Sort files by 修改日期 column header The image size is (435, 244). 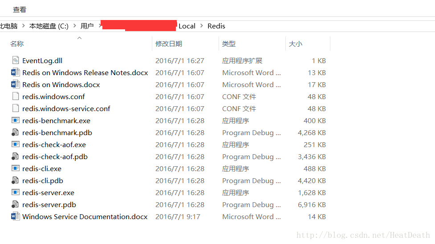169,44
